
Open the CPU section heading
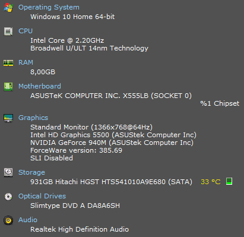[26, 31]
